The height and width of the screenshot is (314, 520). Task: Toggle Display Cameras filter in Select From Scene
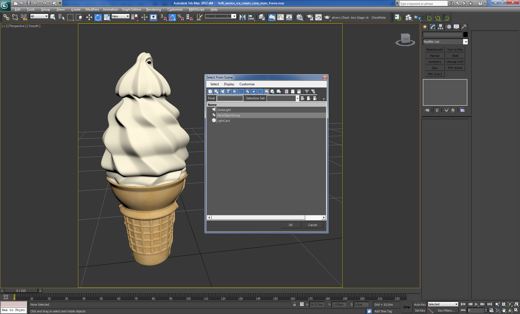click(229, 91)
